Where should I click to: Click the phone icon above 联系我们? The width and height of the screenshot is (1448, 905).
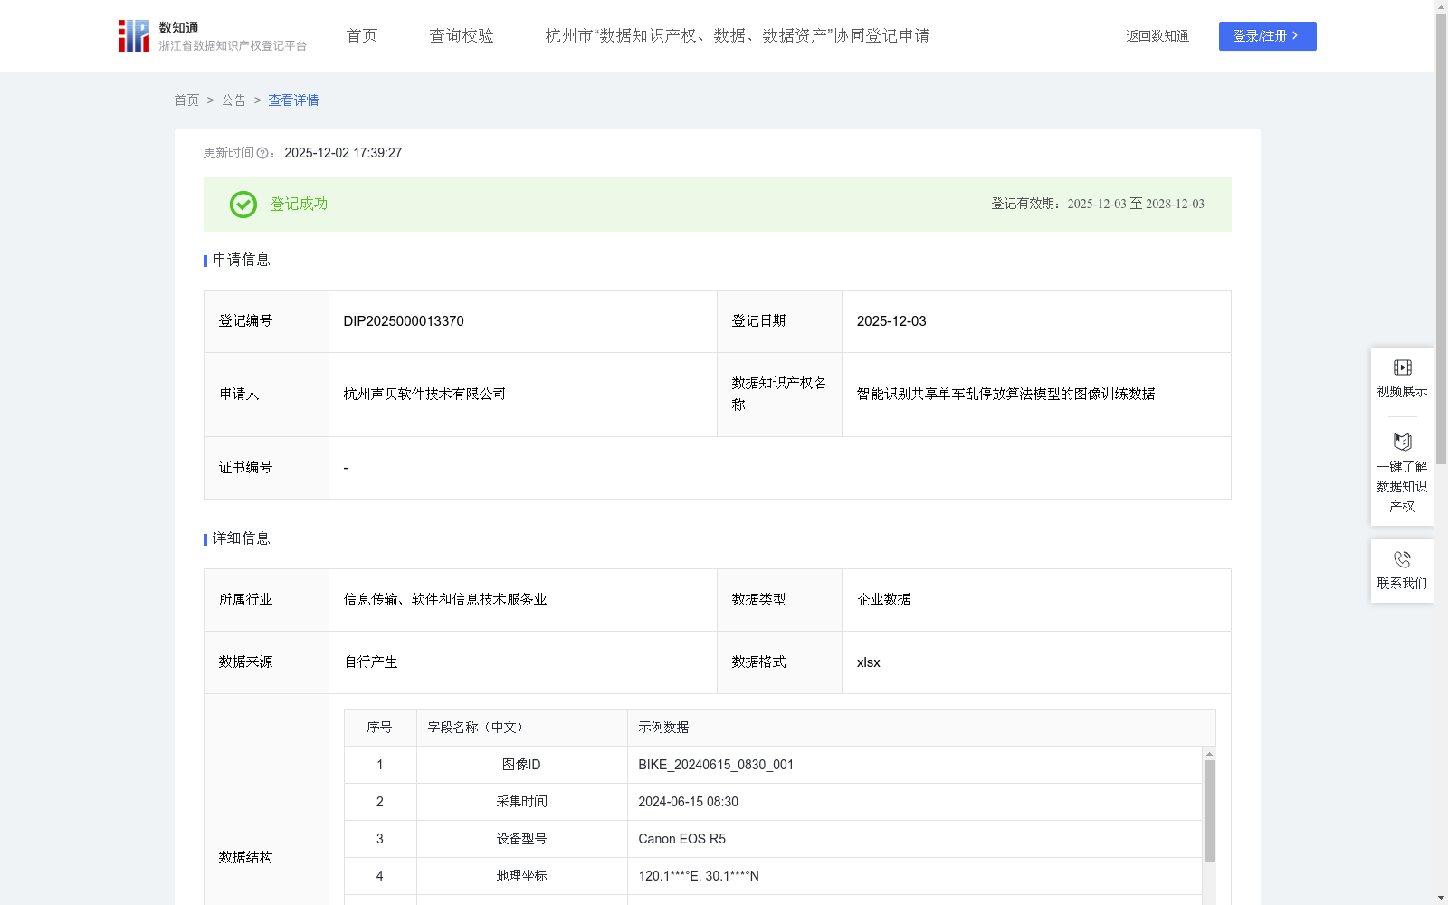1402,561
